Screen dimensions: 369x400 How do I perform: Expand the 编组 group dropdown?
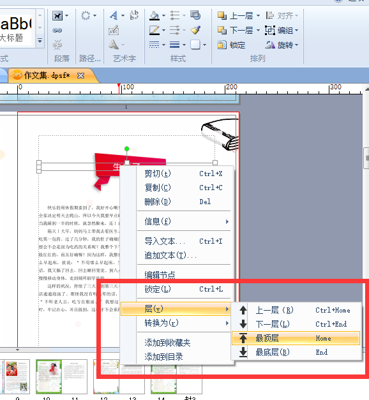tap(296, 31)
